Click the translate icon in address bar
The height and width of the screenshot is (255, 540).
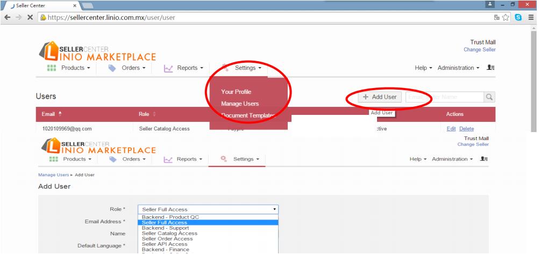(496, 17)
